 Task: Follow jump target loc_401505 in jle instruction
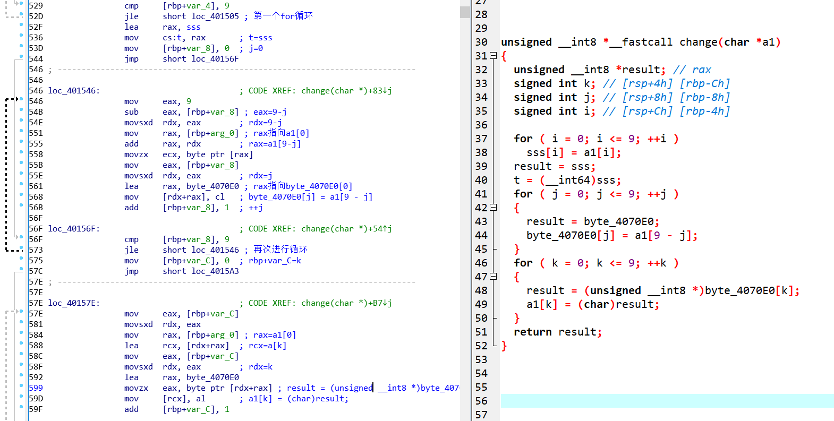tap(215, 16)
